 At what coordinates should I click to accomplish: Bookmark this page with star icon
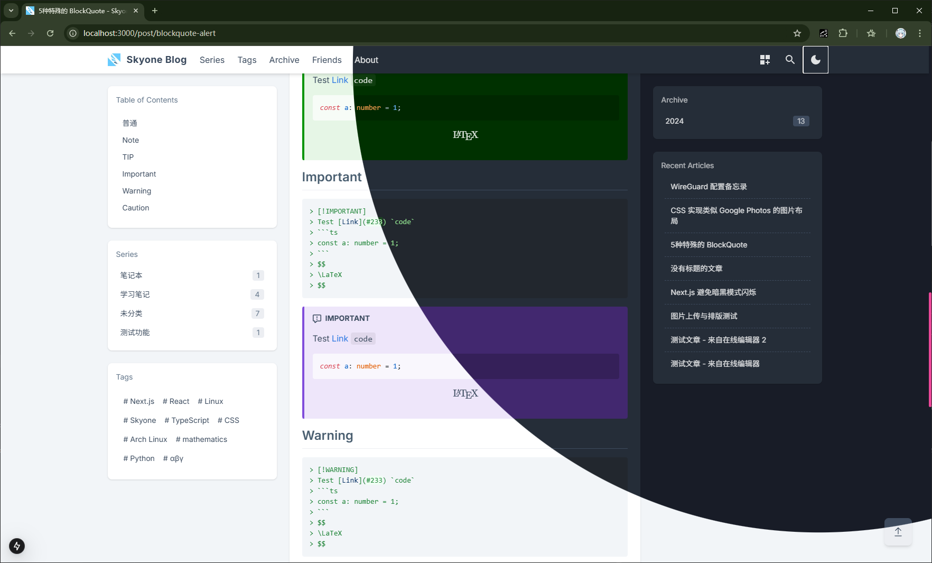(797, 33)
